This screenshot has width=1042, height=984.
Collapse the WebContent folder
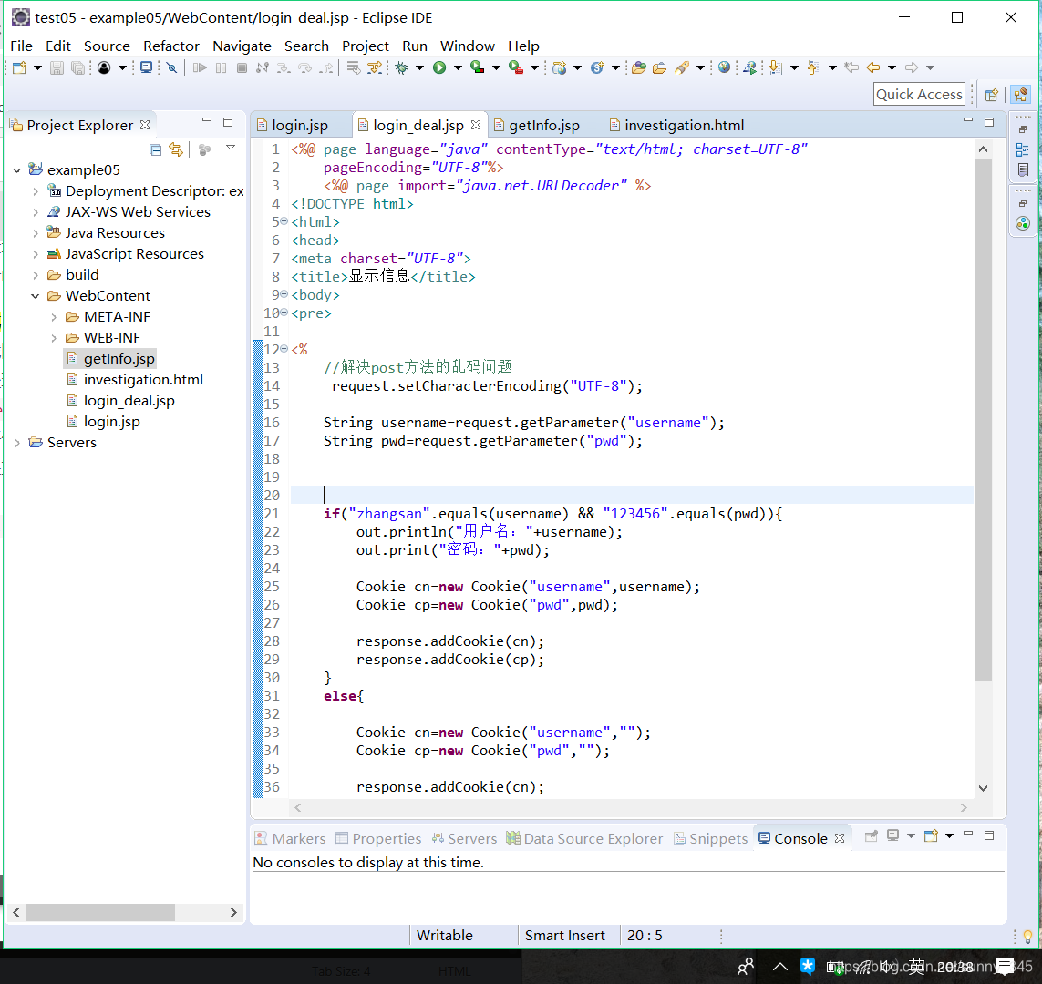tap(36, 296)
